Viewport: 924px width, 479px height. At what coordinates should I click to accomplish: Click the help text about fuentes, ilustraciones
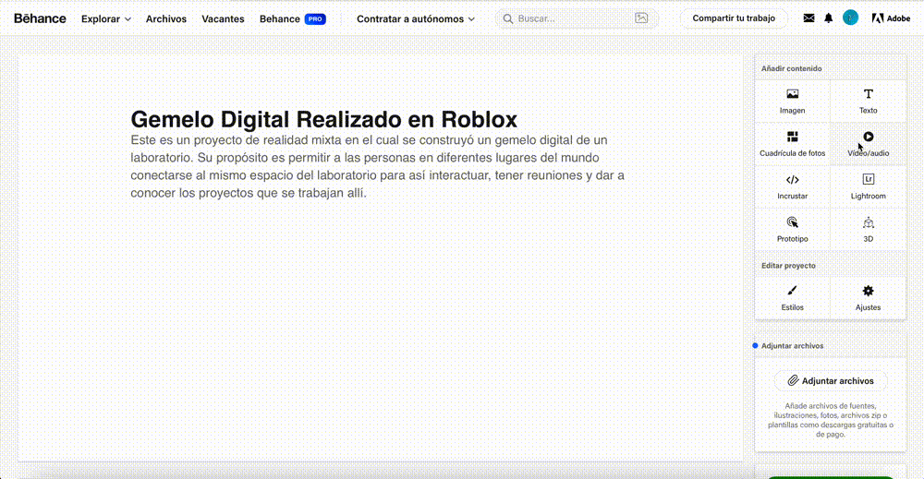click(x=831, y=420)
